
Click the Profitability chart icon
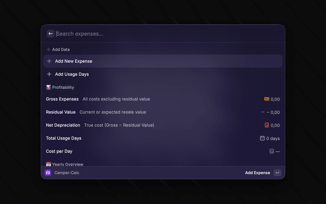48,87
